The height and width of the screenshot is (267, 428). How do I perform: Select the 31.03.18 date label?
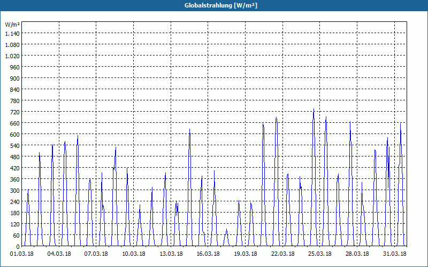coord(394,254)
